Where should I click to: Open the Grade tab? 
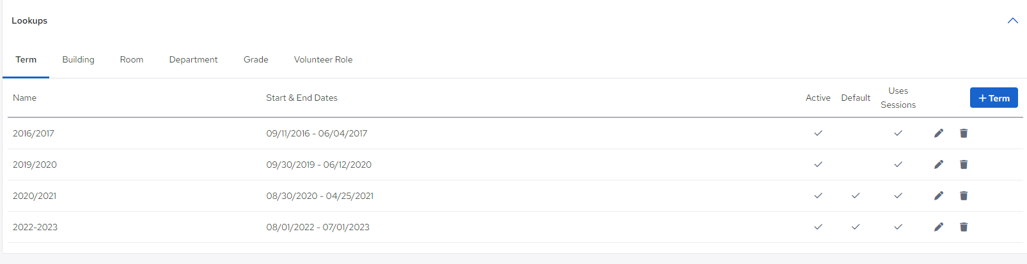[x=256, y=59]
